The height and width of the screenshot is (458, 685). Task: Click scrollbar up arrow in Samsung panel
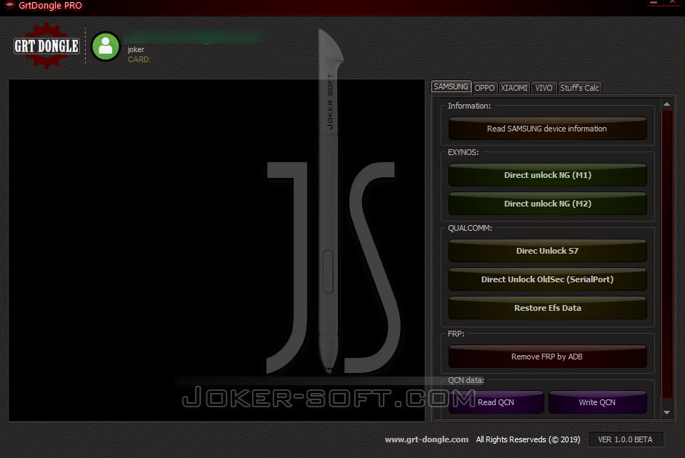point(666,104)
